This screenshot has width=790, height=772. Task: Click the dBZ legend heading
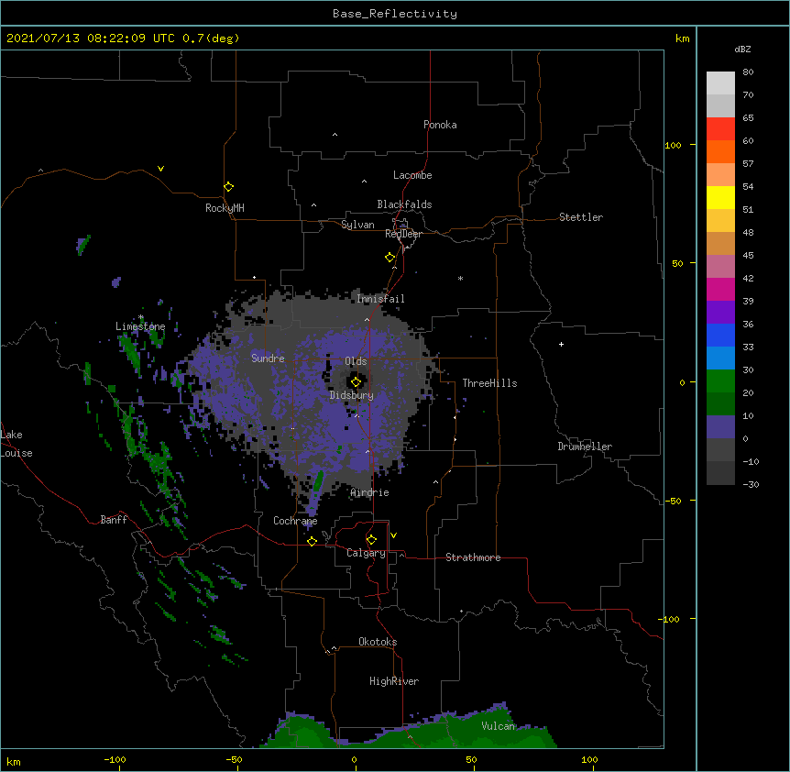(742, 49)
